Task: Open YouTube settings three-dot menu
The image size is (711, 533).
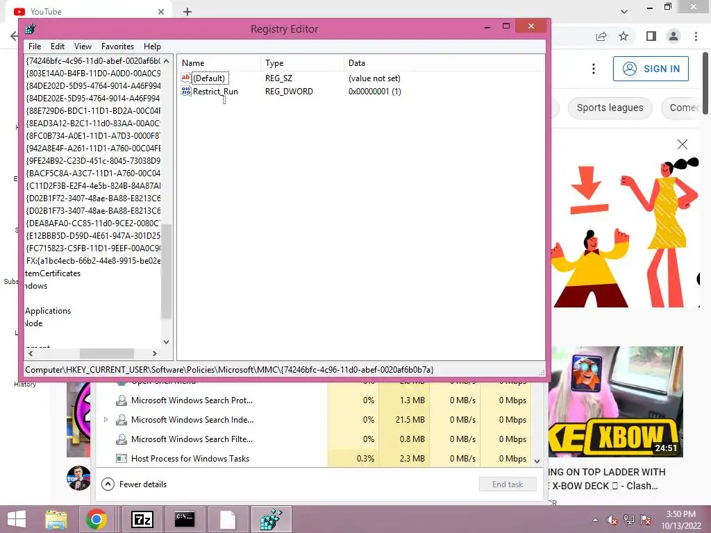Action: click(x=594, y=69)
